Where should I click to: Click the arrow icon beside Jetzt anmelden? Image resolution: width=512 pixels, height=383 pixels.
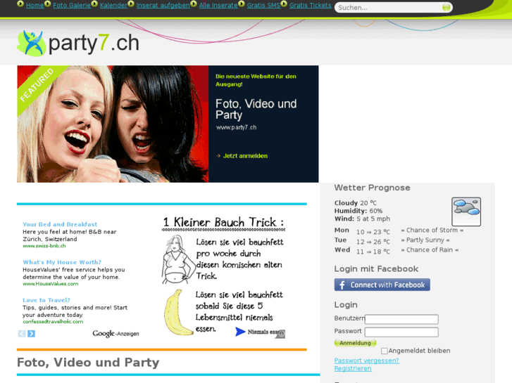pyautogui.click(x=218, y=156)
